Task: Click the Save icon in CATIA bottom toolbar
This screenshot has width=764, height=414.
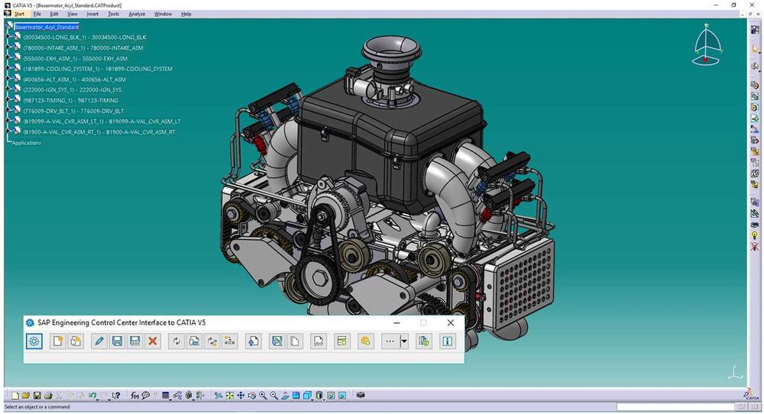Action: pos(37,396)
